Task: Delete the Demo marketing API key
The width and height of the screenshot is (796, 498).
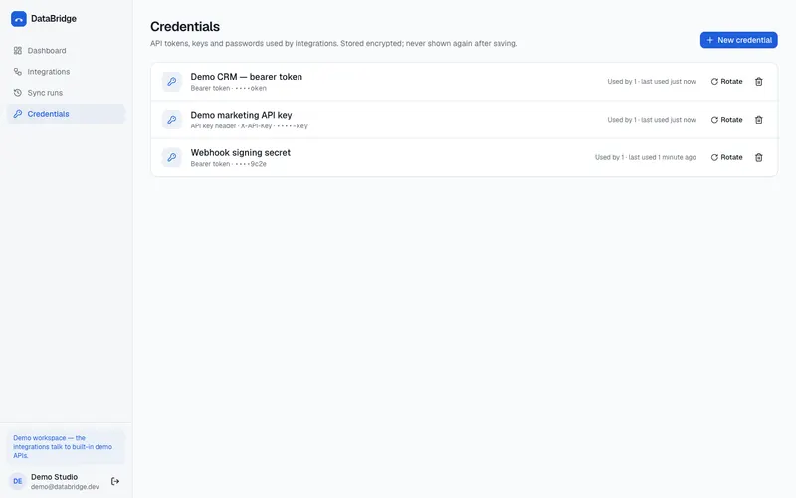Action: tap(758, 120)
